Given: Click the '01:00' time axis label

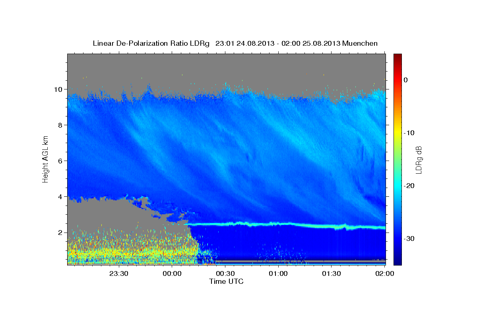Looking at the screenshot, I should point(278,273).
